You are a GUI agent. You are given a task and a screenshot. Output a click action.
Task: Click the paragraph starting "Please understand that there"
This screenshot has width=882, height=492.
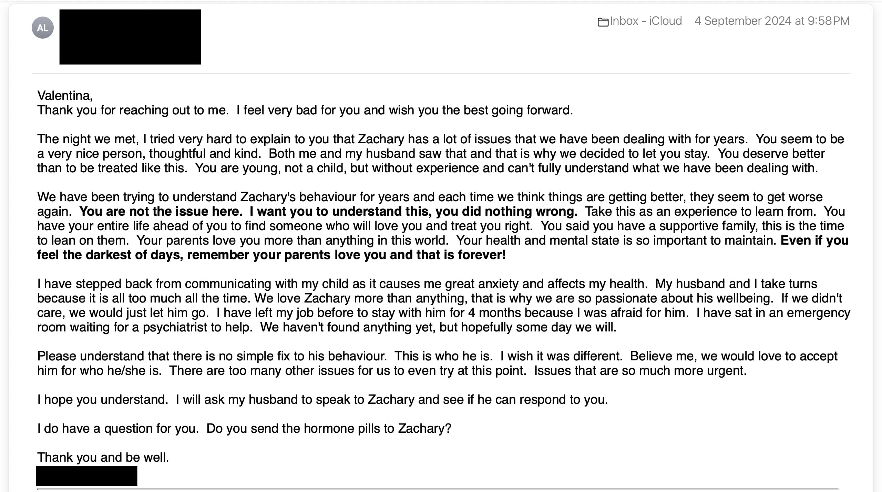coord(437,363)
